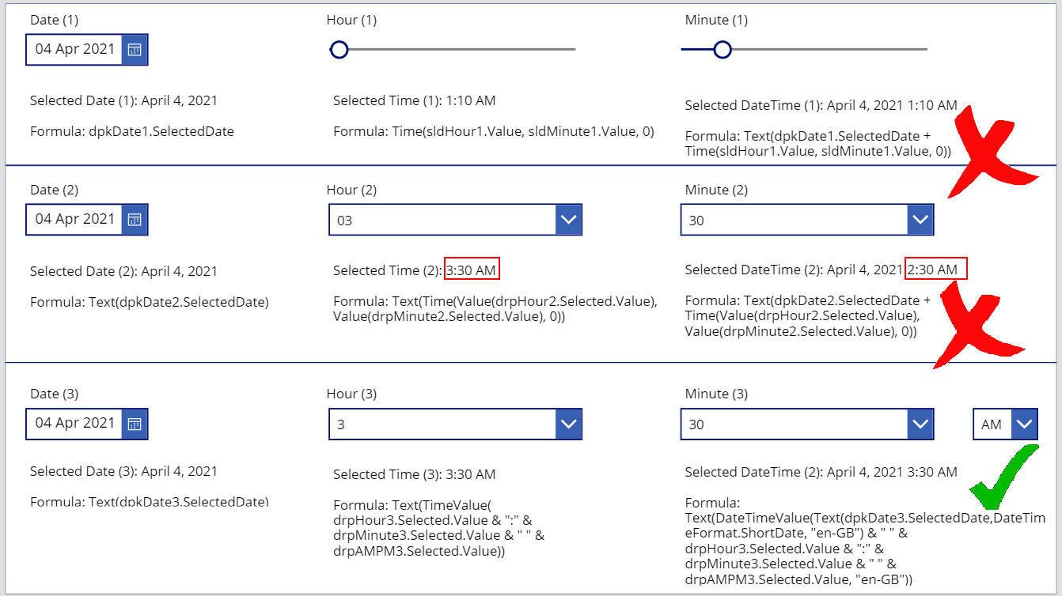
Task: Click the 'Minute (1)' label
Action: point(716,20)
